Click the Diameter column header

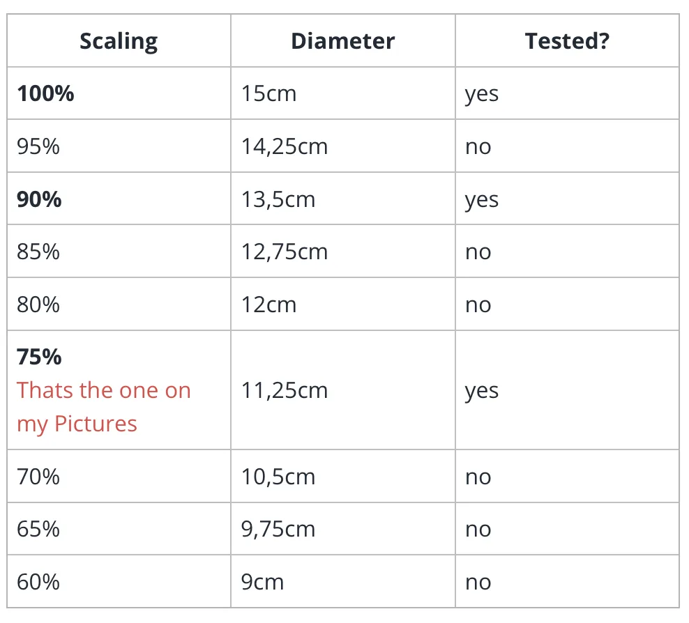pyautogui.click(x=342, y=41)
